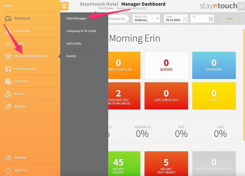Click the Actions warning triangle icon

pos(8,94)
